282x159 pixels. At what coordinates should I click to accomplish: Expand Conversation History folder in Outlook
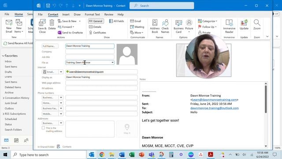[x=4, y=98]
